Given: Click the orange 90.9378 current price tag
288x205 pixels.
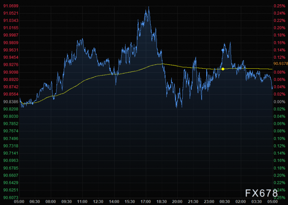Looking at the screenshot, I should (280, 64).
